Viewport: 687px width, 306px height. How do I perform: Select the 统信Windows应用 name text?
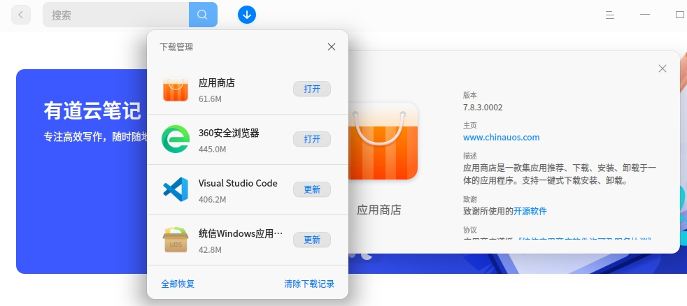pyautogui.click(x=241, y=234)
